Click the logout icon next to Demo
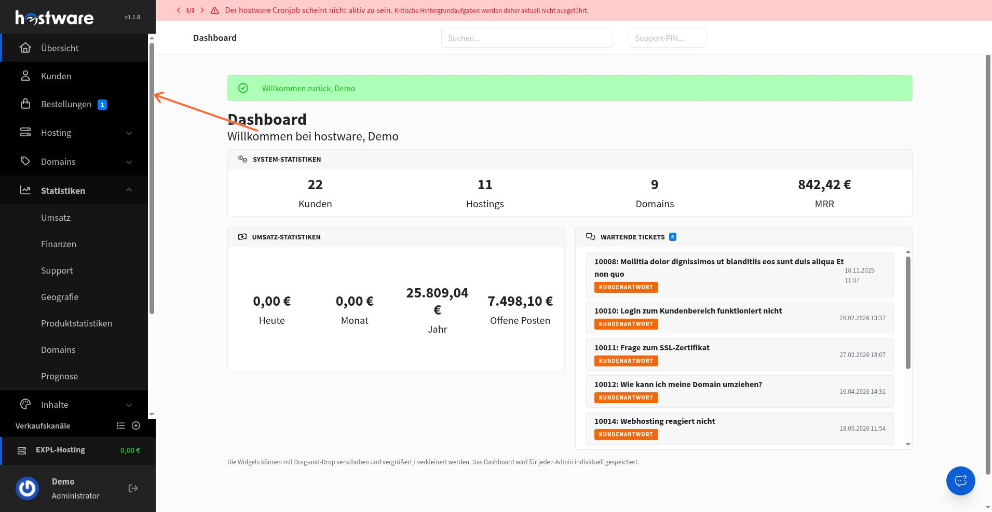992x512 pixels. 133,488
